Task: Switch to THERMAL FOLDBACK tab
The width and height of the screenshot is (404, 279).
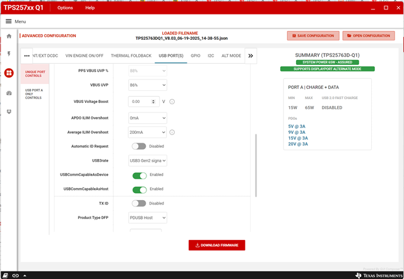Action: 131,56
